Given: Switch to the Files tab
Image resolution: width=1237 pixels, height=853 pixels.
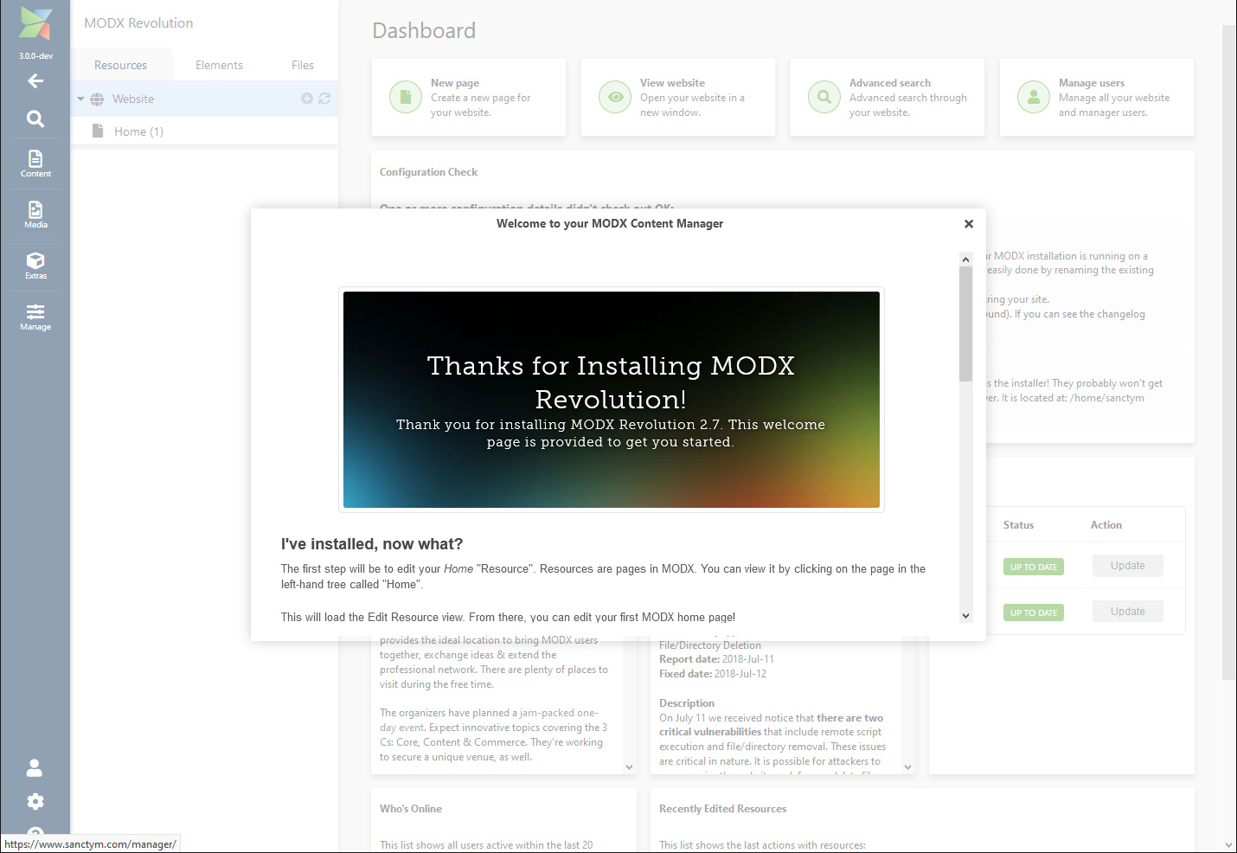Looking at the screenshot, I should click(303, 65).
